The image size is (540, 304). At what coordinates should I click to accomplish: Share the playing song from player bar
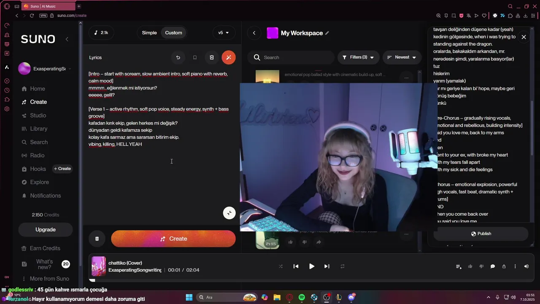click(x=504, y=266)
